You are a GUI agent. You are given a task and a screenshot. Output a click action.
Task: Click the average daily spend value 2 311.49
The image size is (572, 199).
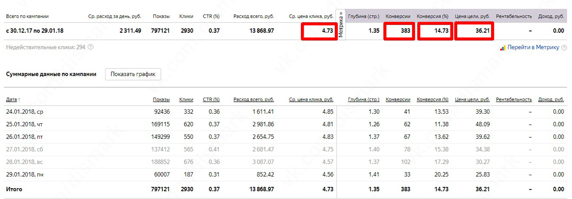click(130, 30)
